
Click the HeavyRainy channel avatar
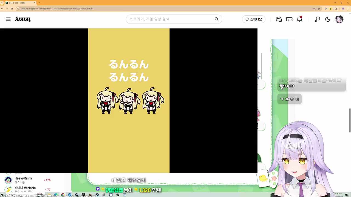coord(9,180)
